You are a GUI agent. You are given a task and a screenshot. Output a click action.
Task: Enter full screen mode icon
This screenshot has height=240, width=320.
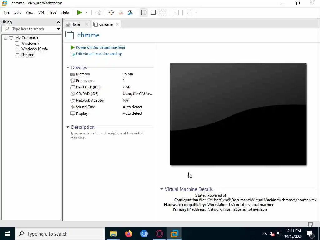[x=162, y=12]
